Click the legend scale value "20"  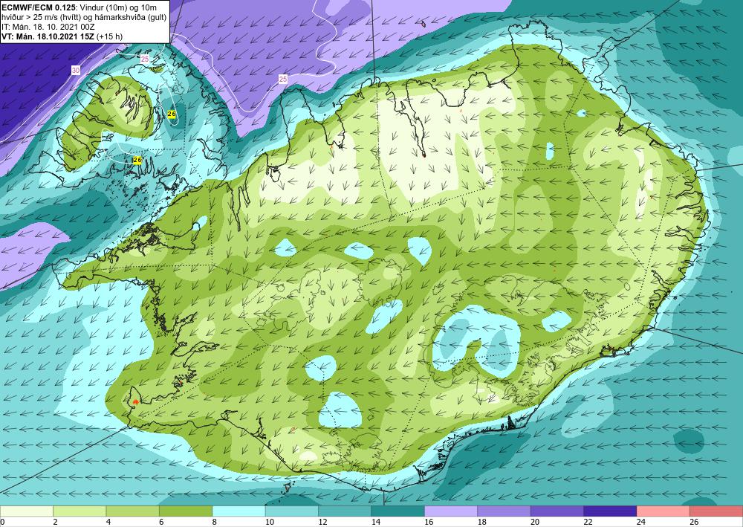pyautogui.click(x=535, y=522)
